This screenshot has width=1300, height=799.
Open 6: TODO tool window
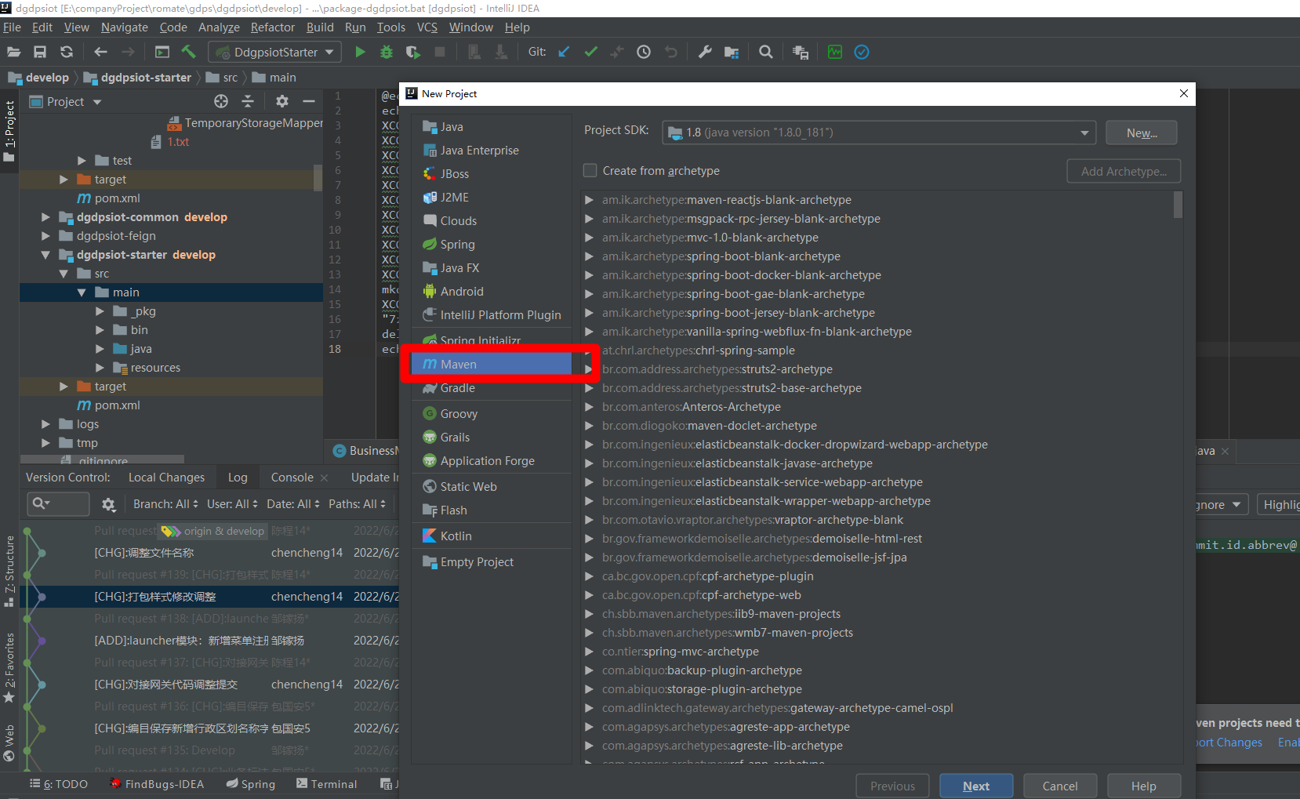point(59,784)
